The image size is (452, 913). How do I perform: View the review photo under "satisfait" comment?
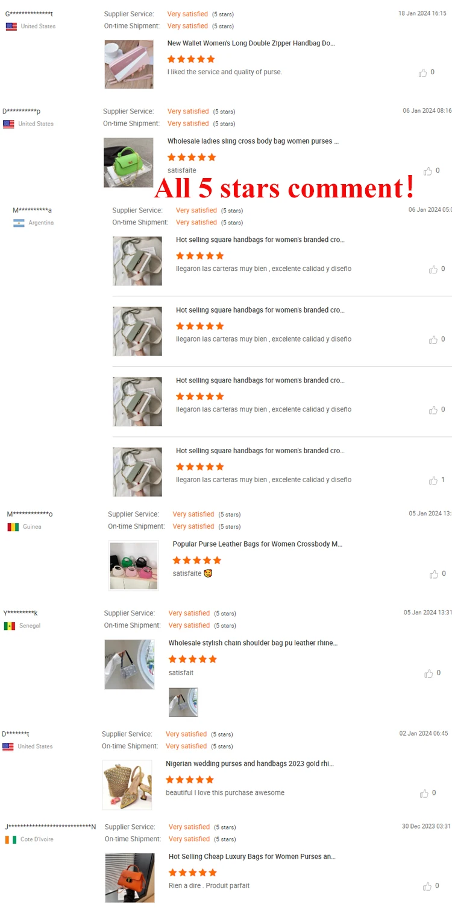[183, 702]
